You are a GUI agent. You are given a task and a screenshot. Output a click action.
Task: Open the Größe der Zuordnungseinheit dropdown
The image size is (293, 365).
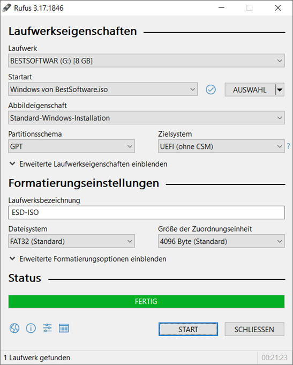(221, 241)
